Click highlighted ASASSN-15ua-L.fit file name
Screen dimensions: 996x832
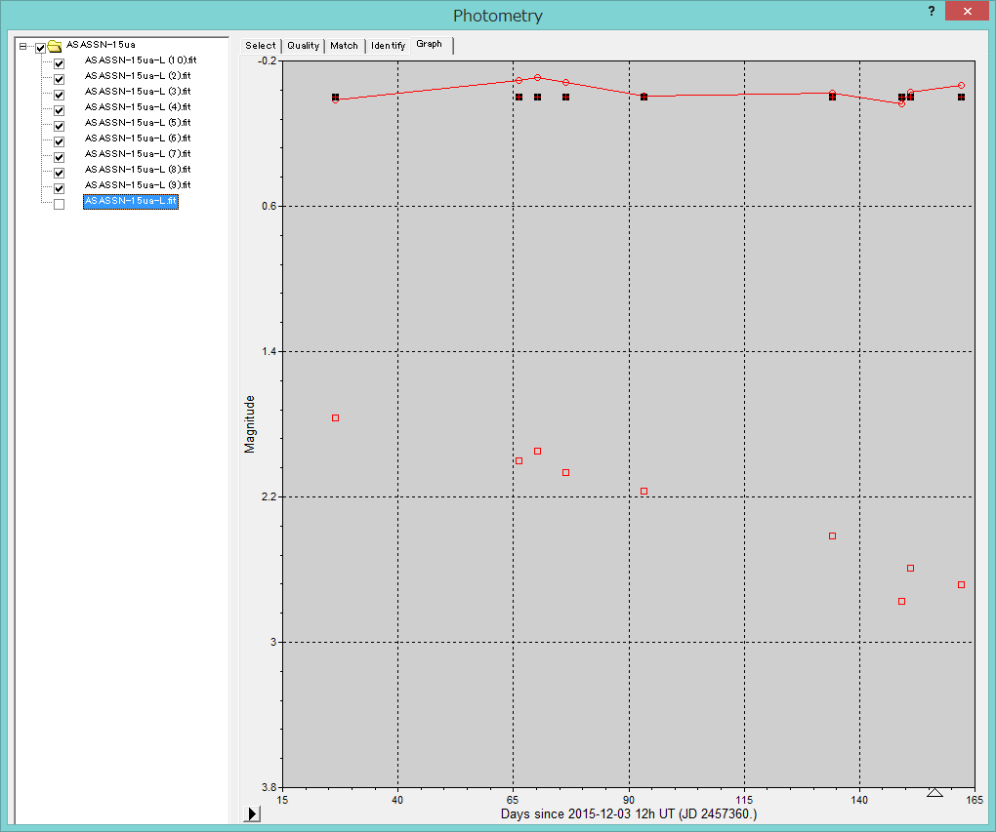coord(131,201)
